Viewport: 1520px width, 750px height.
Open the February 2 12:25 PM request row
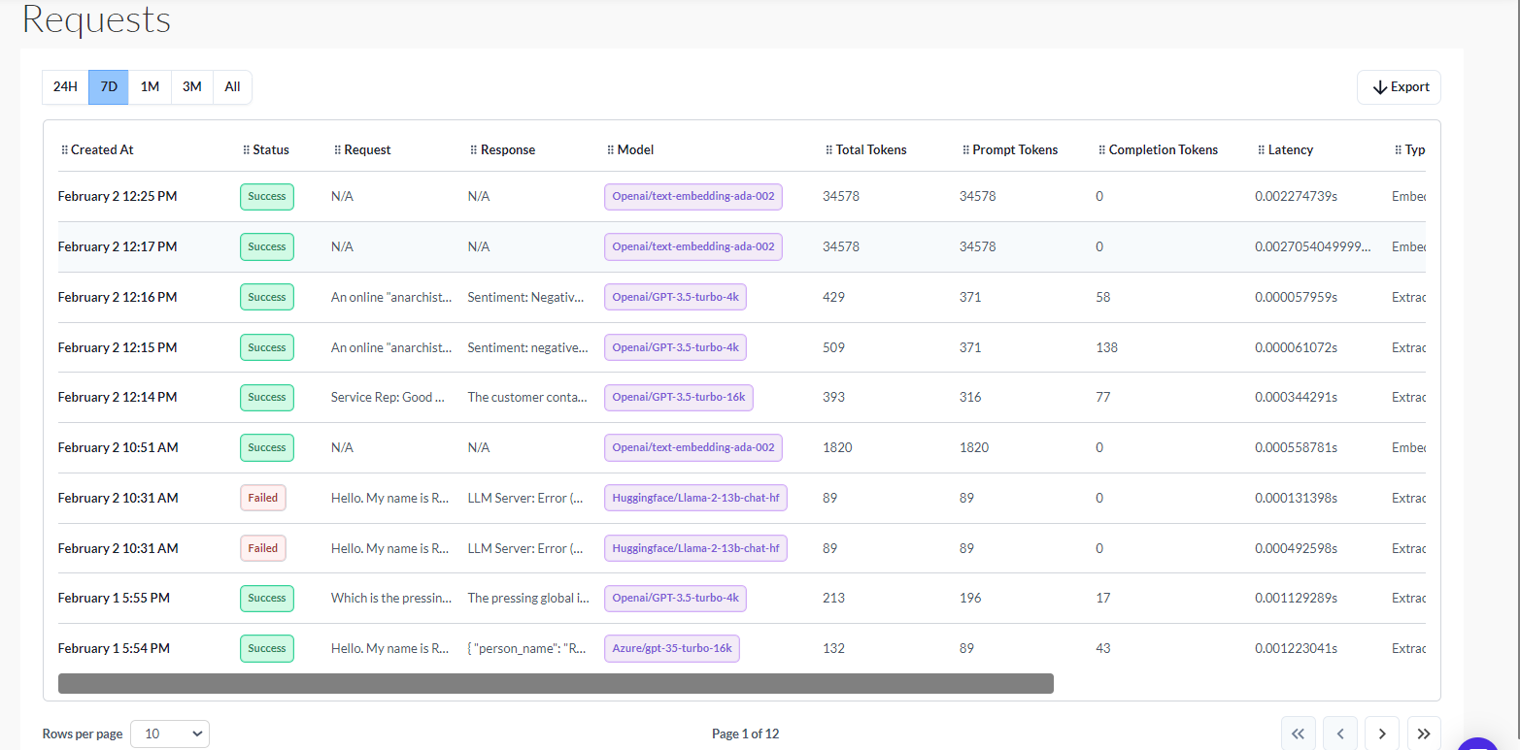click(x=742, y=196)
